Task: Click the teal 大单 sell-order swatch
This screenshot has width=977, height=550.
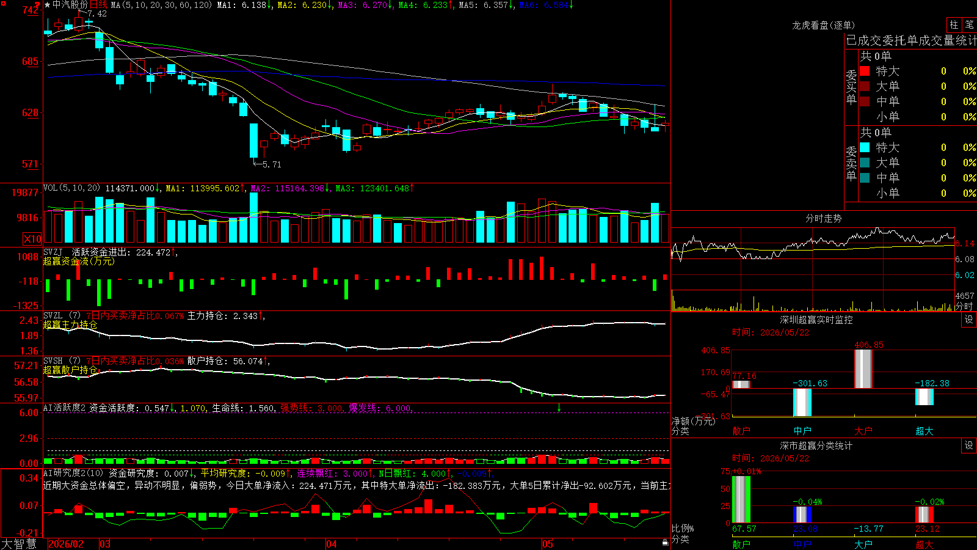Action: 865,163
